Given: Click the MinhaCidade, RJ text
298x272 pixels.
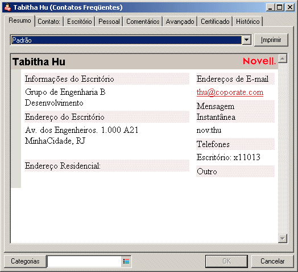Looking at the screenshot, I should coord(55,141).
